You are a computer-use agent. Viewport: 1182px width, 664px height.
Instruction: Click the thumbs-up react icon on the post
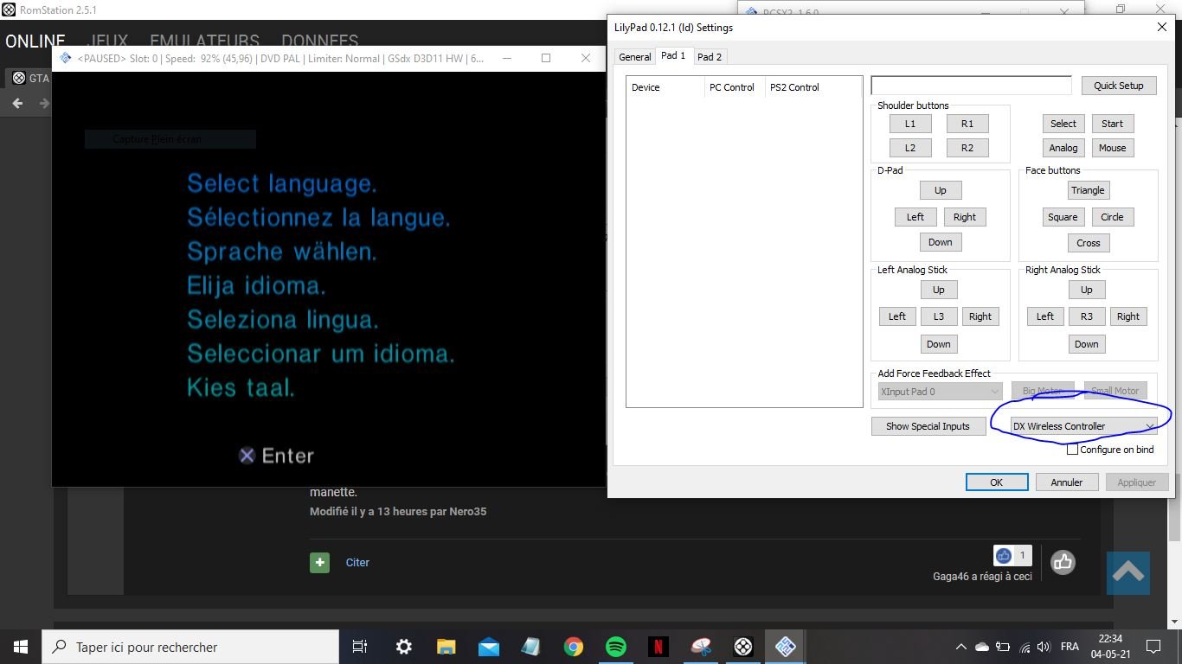coord(1063,563)
